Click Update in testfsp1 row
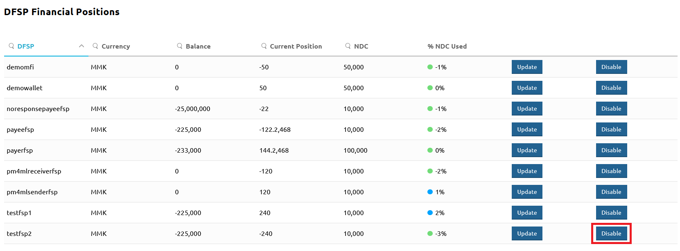The width and height of the screenshot is (680, 251). pyautogui.click(x=527, y=213)
